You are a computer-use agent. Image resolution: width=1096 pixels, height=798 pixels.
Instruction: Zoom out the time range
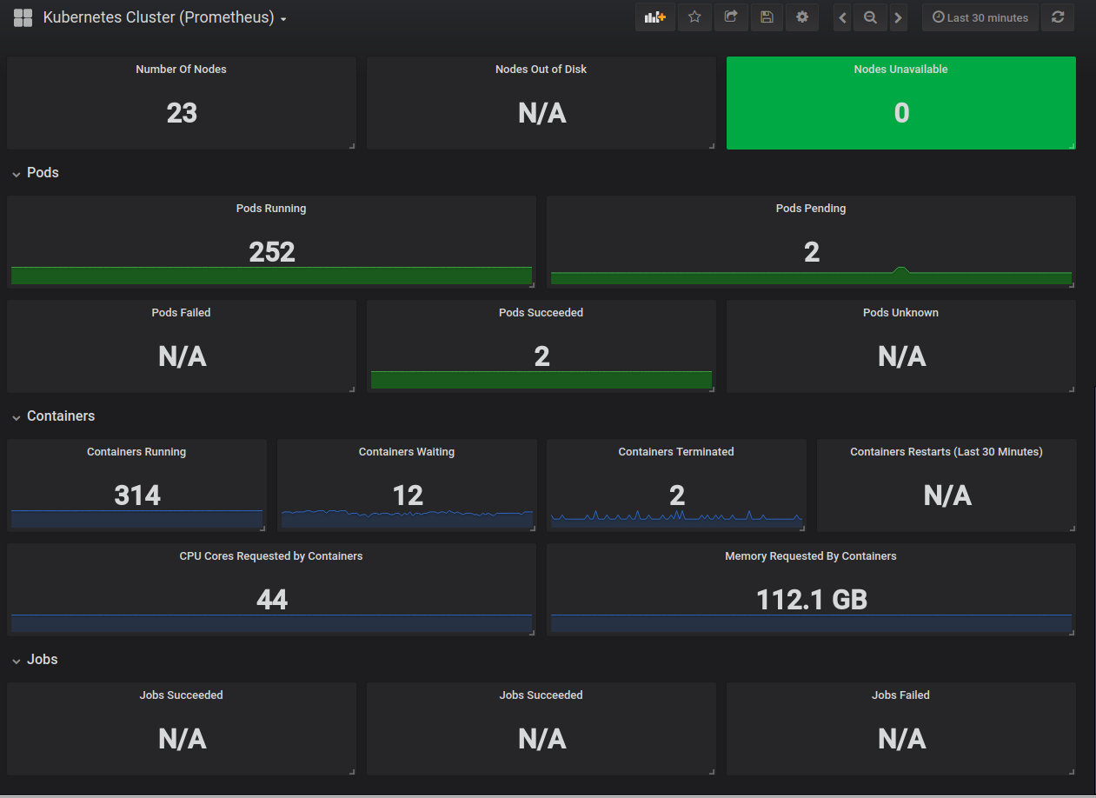pos(870,17)
